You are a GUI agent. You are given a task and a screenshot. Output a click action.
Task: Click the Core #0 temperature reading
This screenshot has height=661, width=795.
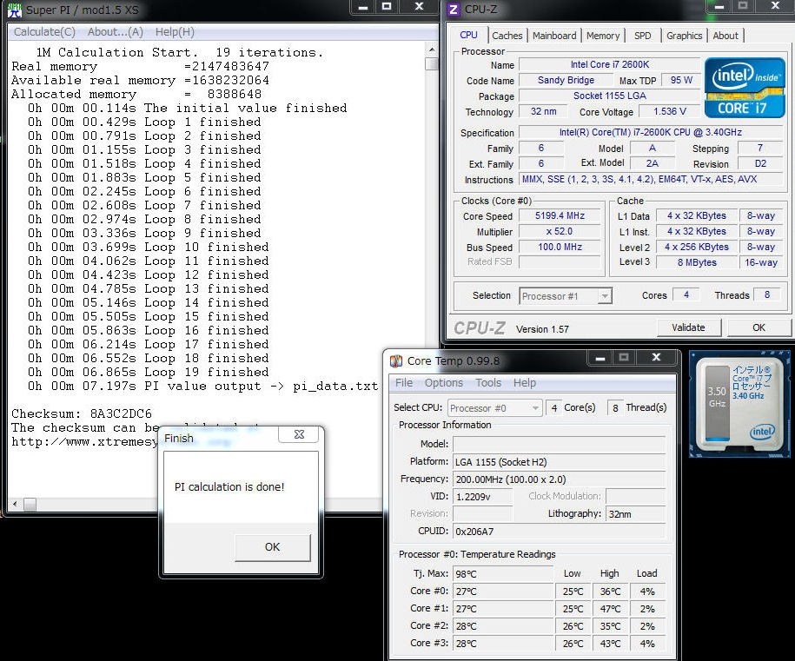coord(502,591)
